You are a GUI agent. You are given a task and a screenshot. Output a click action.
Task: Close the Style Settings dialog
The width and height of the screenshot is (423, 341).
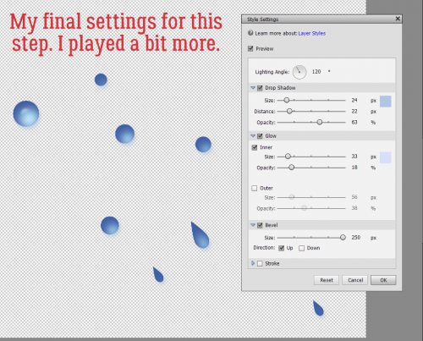398,19
